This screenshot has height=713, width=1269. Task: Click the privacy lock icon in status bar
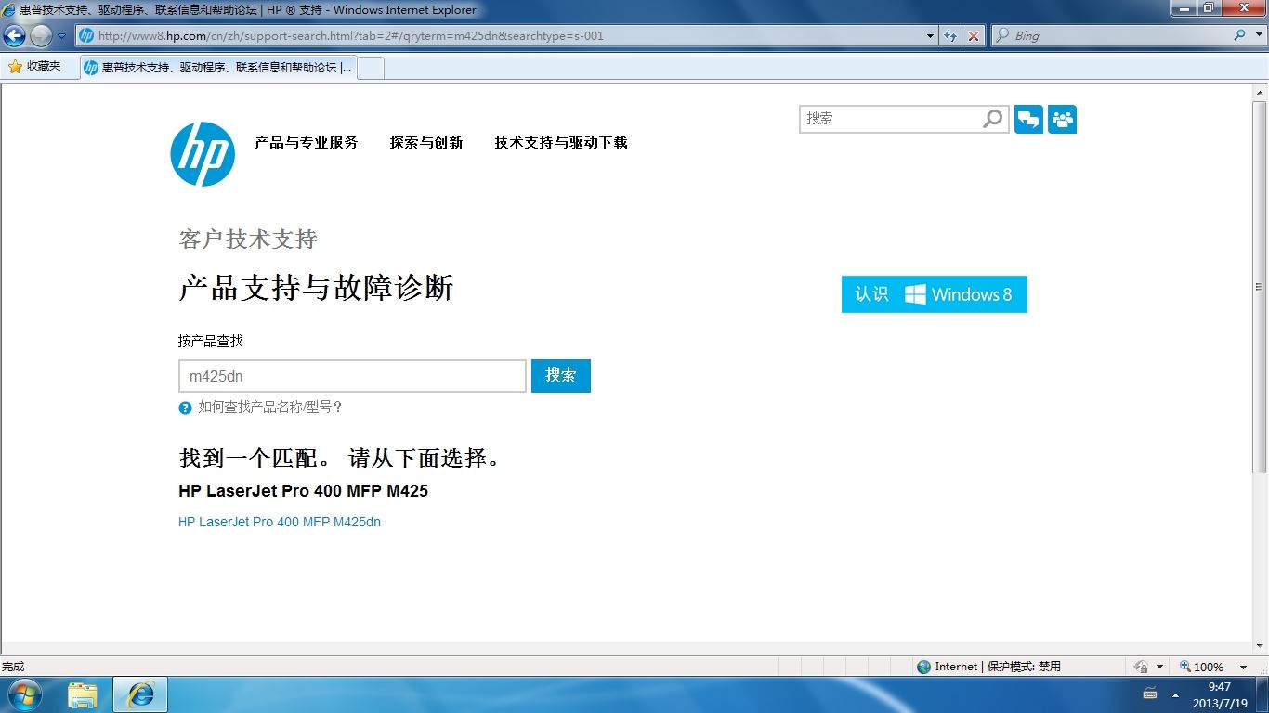(x=1142, y=667)
